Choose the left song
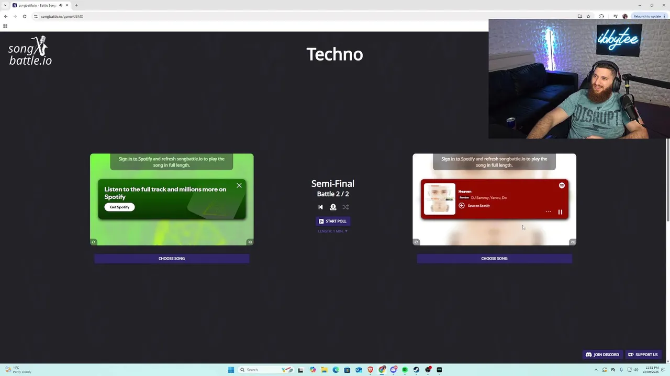The width and height of the screenshot is (670, 376). [172, 258]
